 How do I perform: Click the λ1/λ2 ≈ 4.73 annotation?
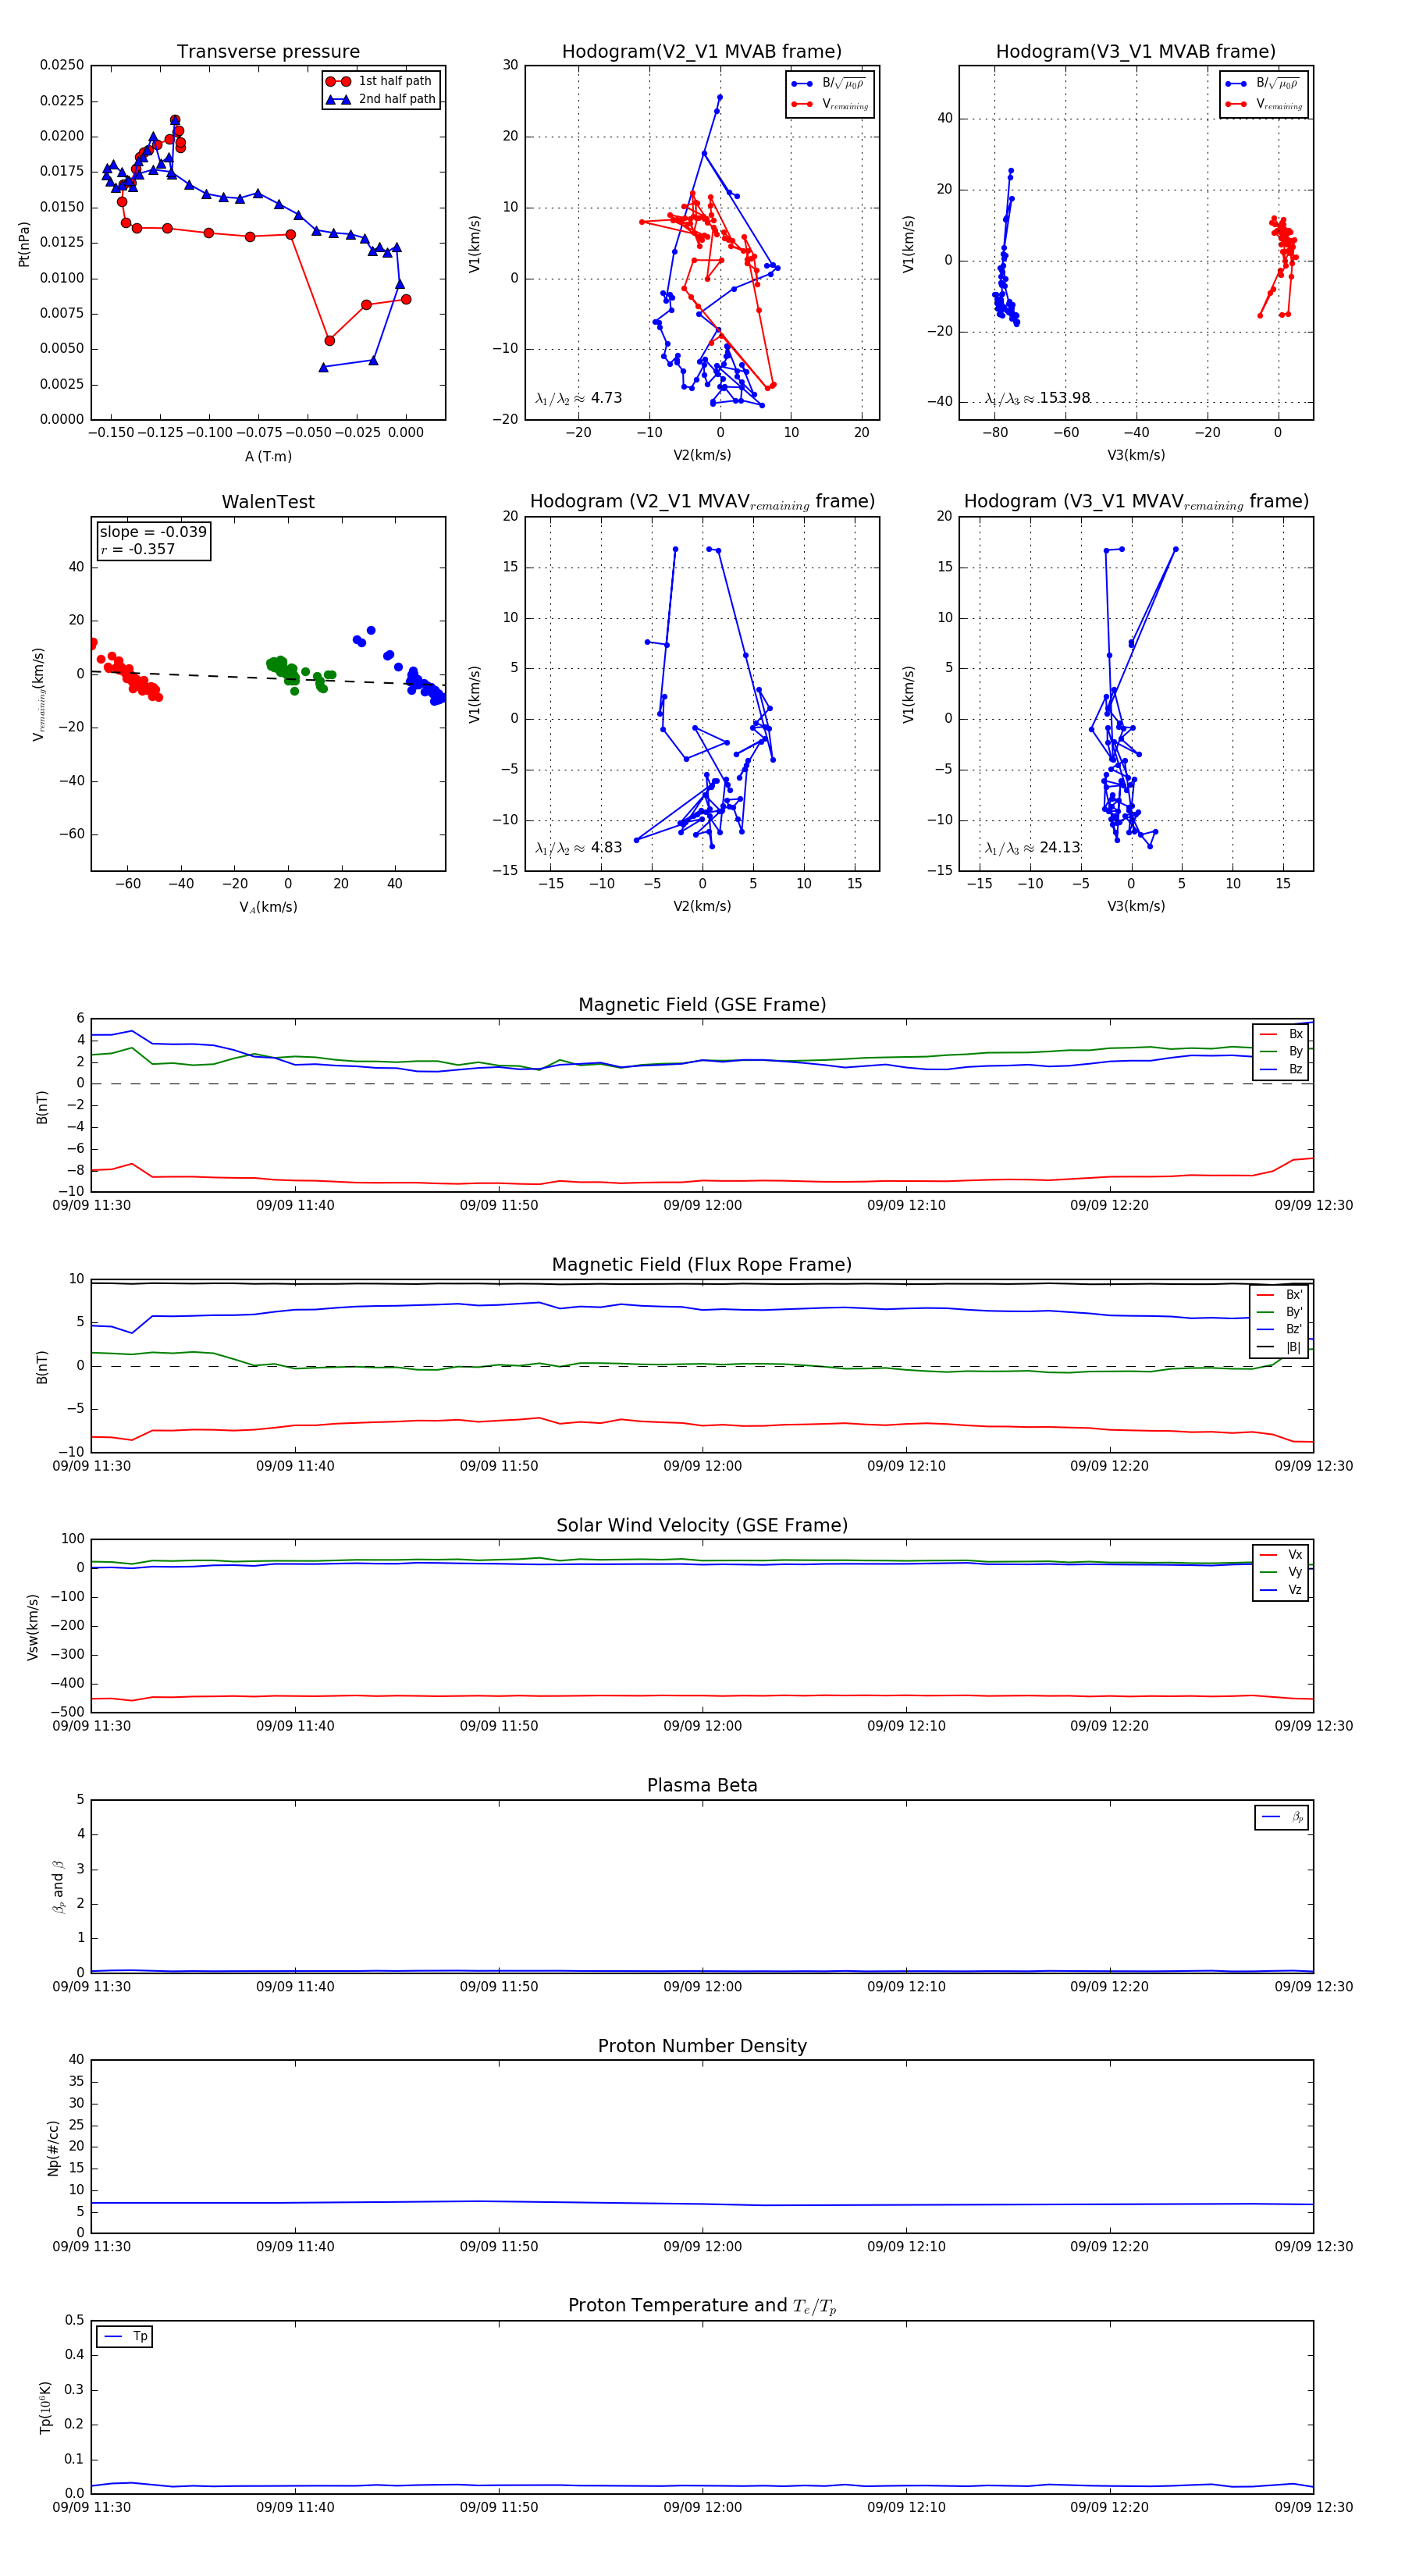pyautogui.click(x=578, y=398)
